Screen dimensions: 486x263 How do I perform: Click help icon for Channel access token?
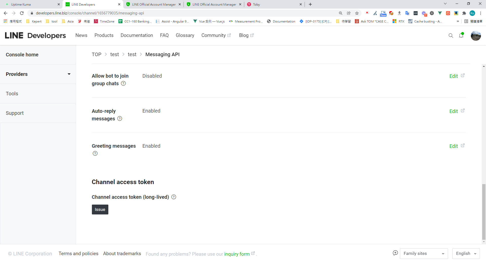(x=174, y=197)
